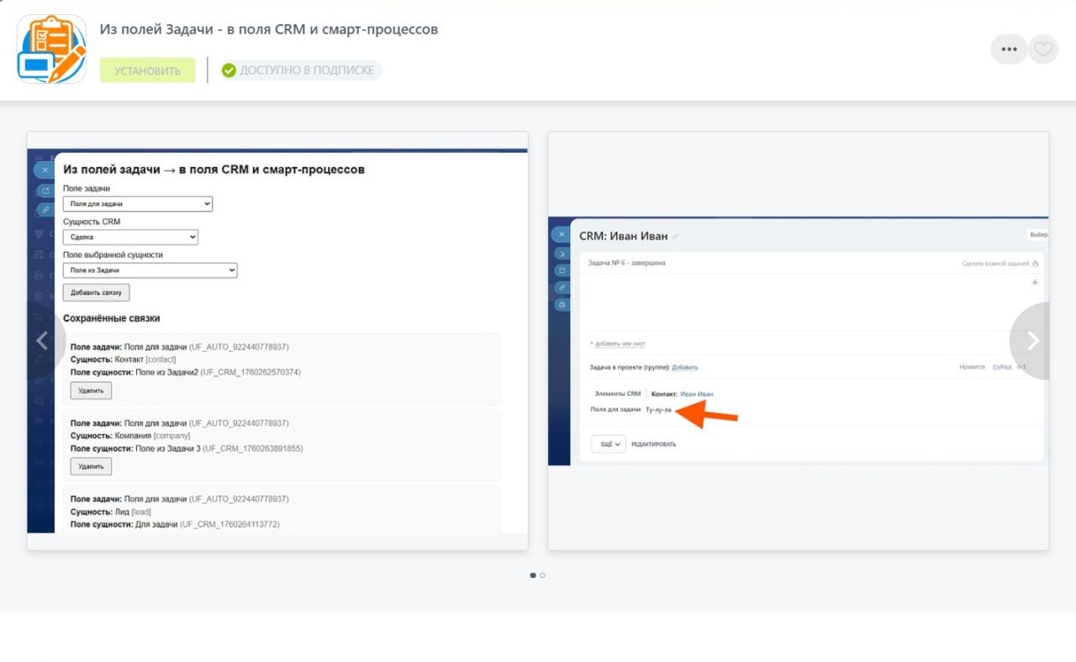This screenshot has width=1076, height=662.
Task: Expand the 'Ещё' menu in task card
Action: (609, 444)
